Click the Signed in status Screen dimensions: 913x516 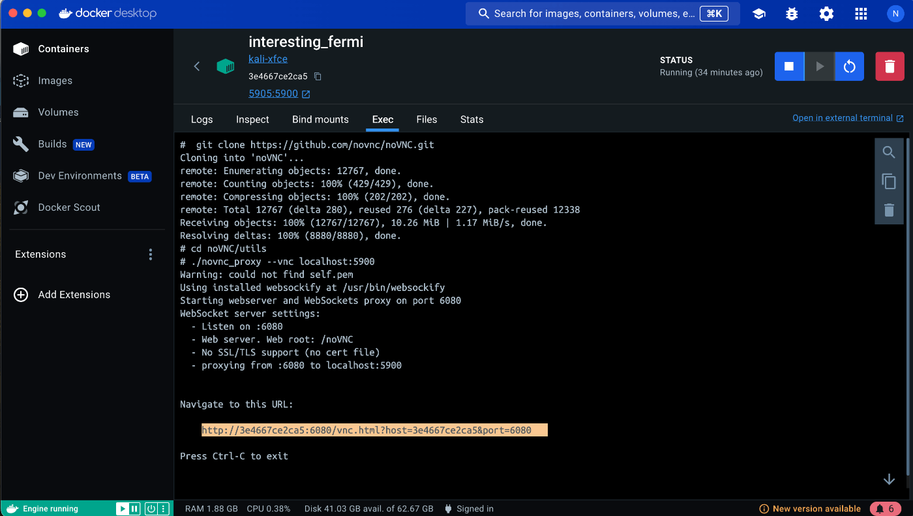tap(468, 509)
